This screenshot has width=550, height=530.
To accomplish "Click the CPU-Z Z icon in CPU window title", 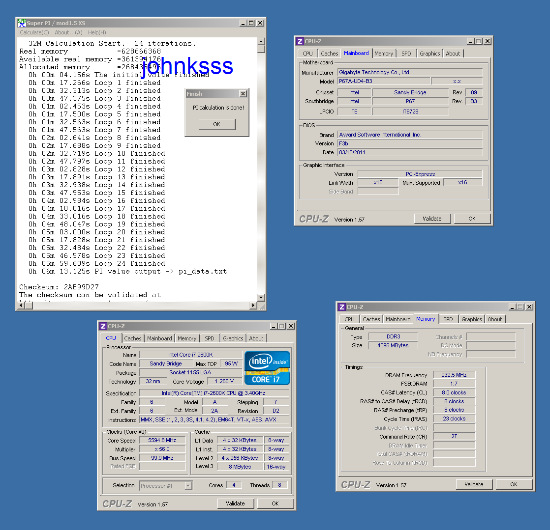I will [x=103, y=326].
